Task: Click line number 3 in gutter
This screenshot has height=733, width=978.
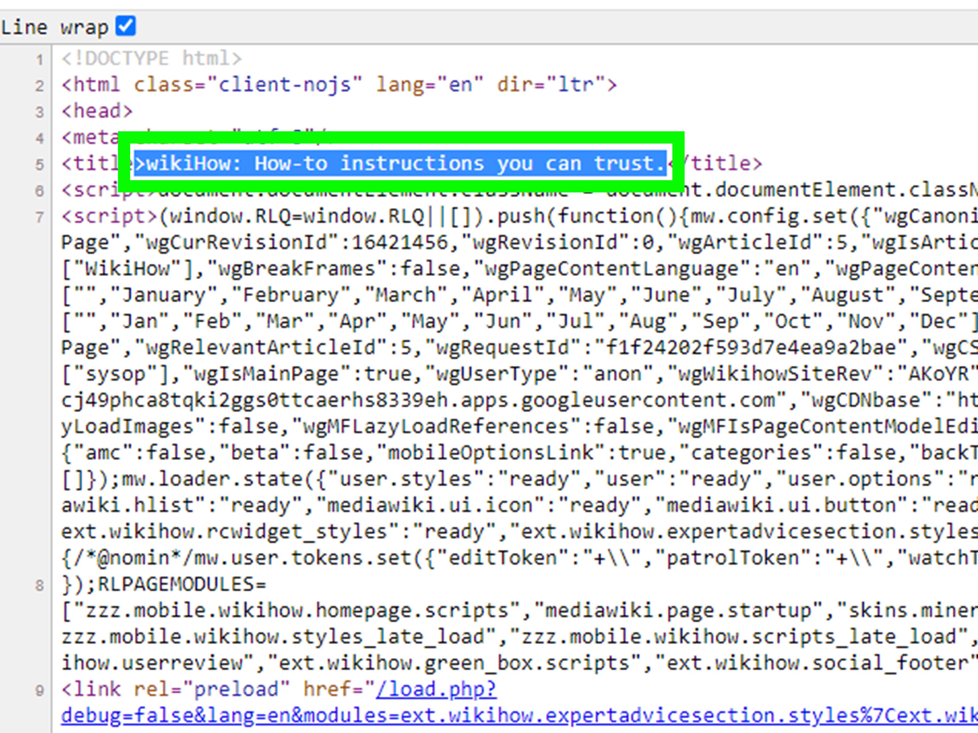Action: (x=40, y=112)
